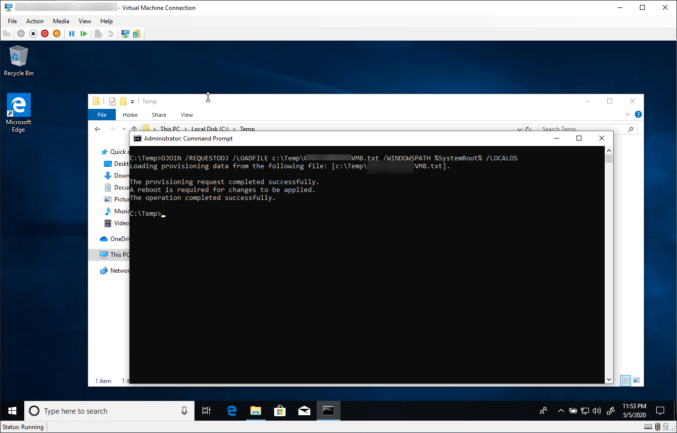Click the Ctrl+Alt+Del toolbar icon
This screenshot has width=677, height=433.
(6, 34)
